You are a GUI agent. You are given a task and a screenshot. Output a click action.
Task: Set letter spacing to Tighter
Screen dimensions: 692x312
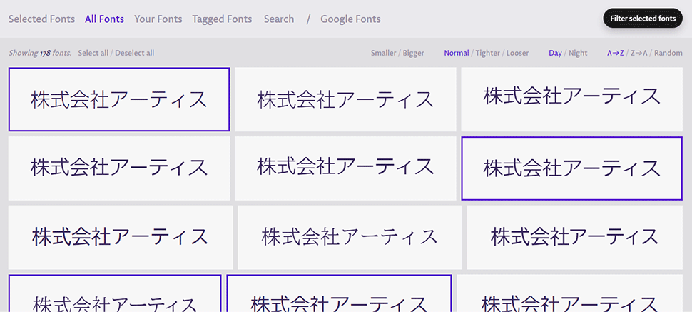click(x=488, y=53)
